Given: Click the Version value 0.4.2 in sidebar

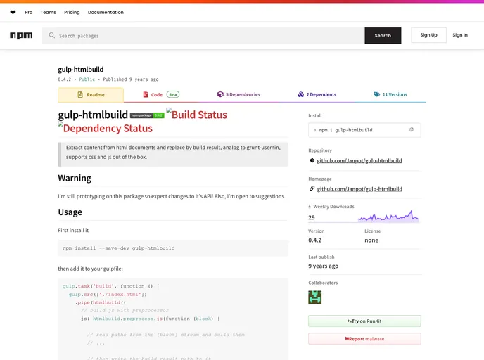Looking at the screenshot, I should 315,240.
